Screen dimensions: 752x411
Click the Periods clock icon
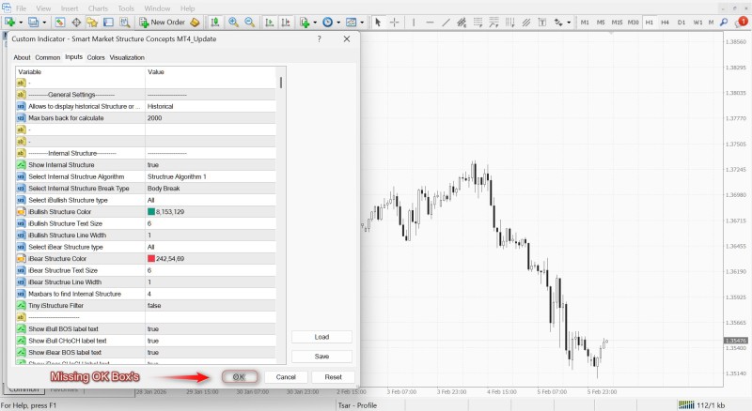(x=327, y=22)
